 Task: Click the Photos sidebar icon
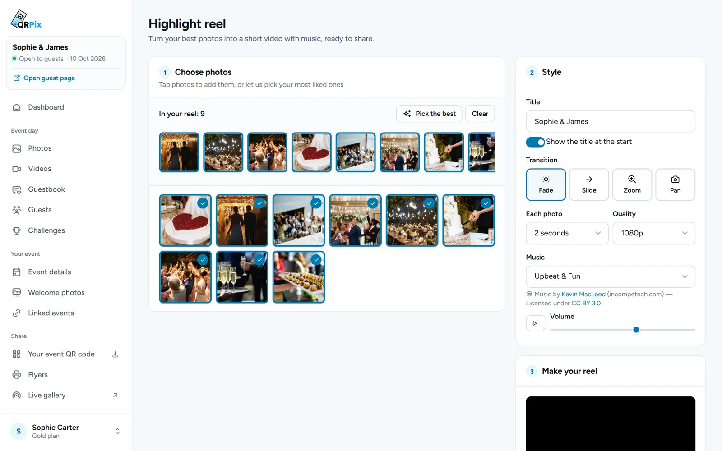17,148
